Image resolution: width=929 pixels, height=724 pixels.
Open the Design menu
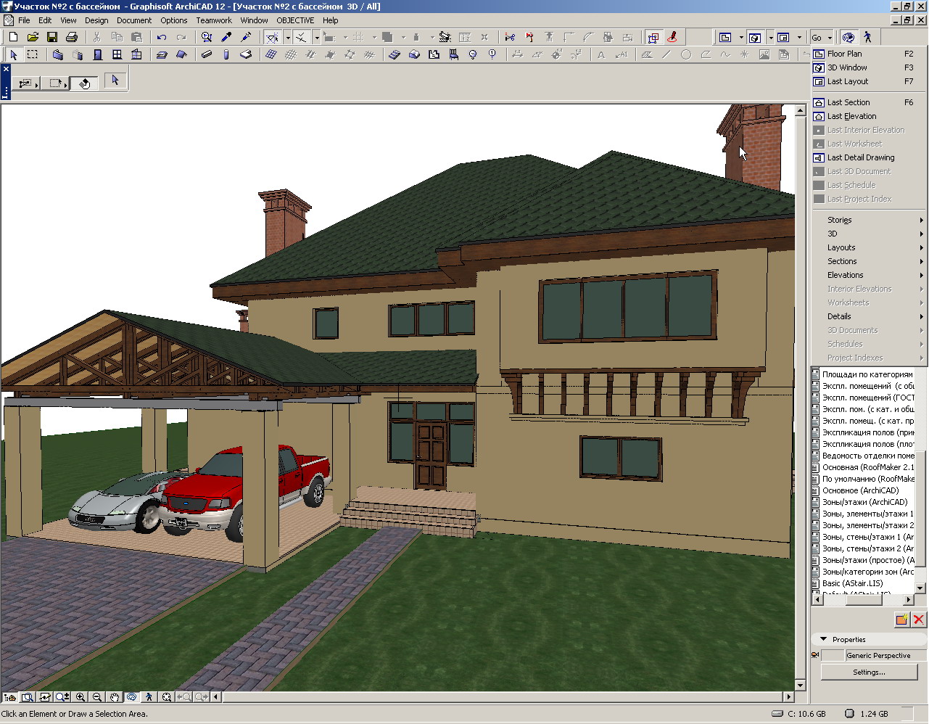pyautogui.click(x=96, y=20)
